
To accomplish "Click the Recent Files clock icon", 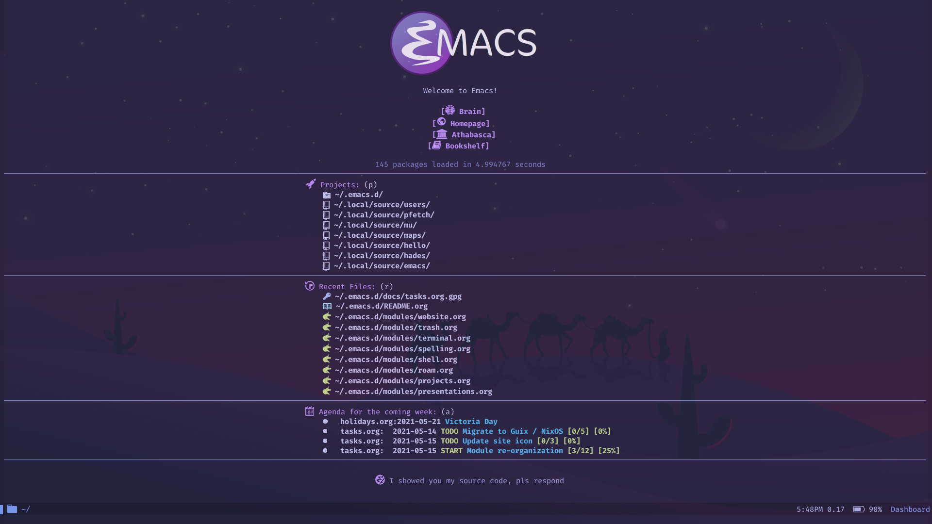I will tap(309, 286).
